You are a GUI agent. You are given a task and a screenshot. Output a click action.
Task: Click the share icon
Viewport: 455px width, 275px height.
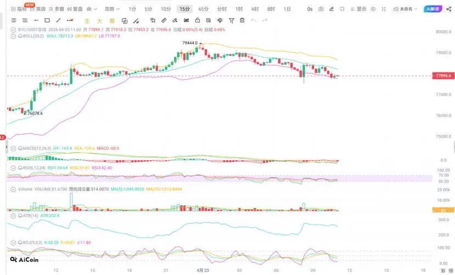point(448,9)
